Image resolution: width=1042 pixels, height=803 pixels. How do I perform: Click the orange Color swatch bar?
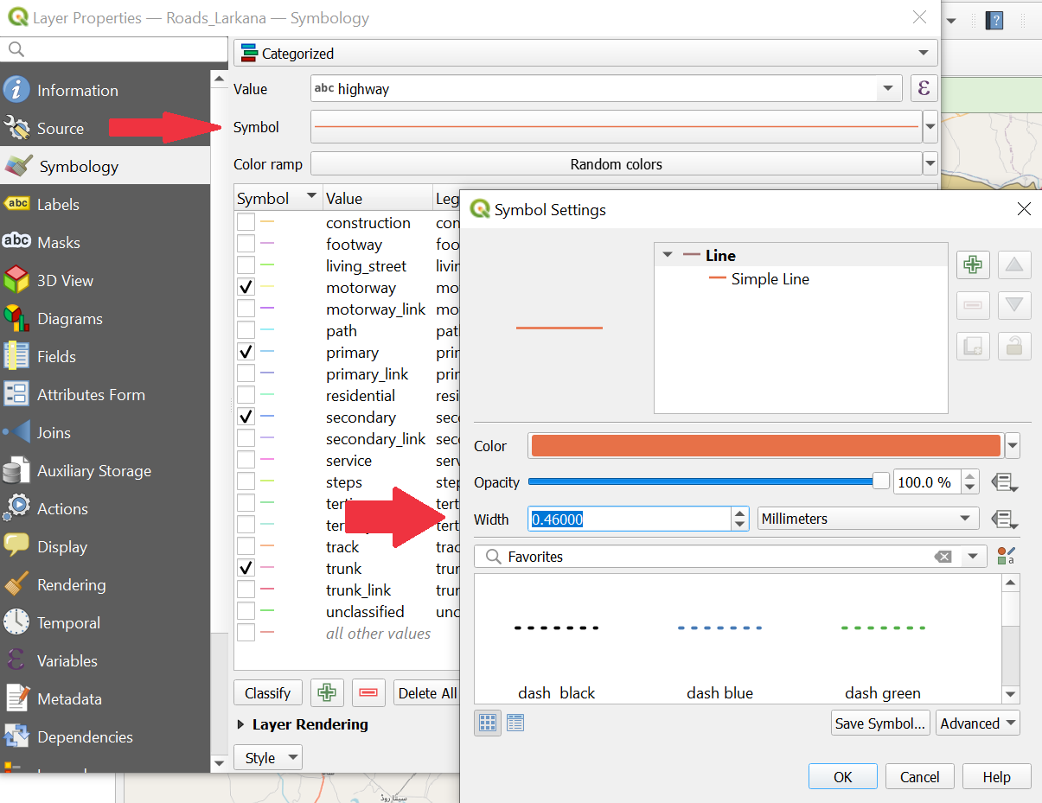tap(765, 446)
